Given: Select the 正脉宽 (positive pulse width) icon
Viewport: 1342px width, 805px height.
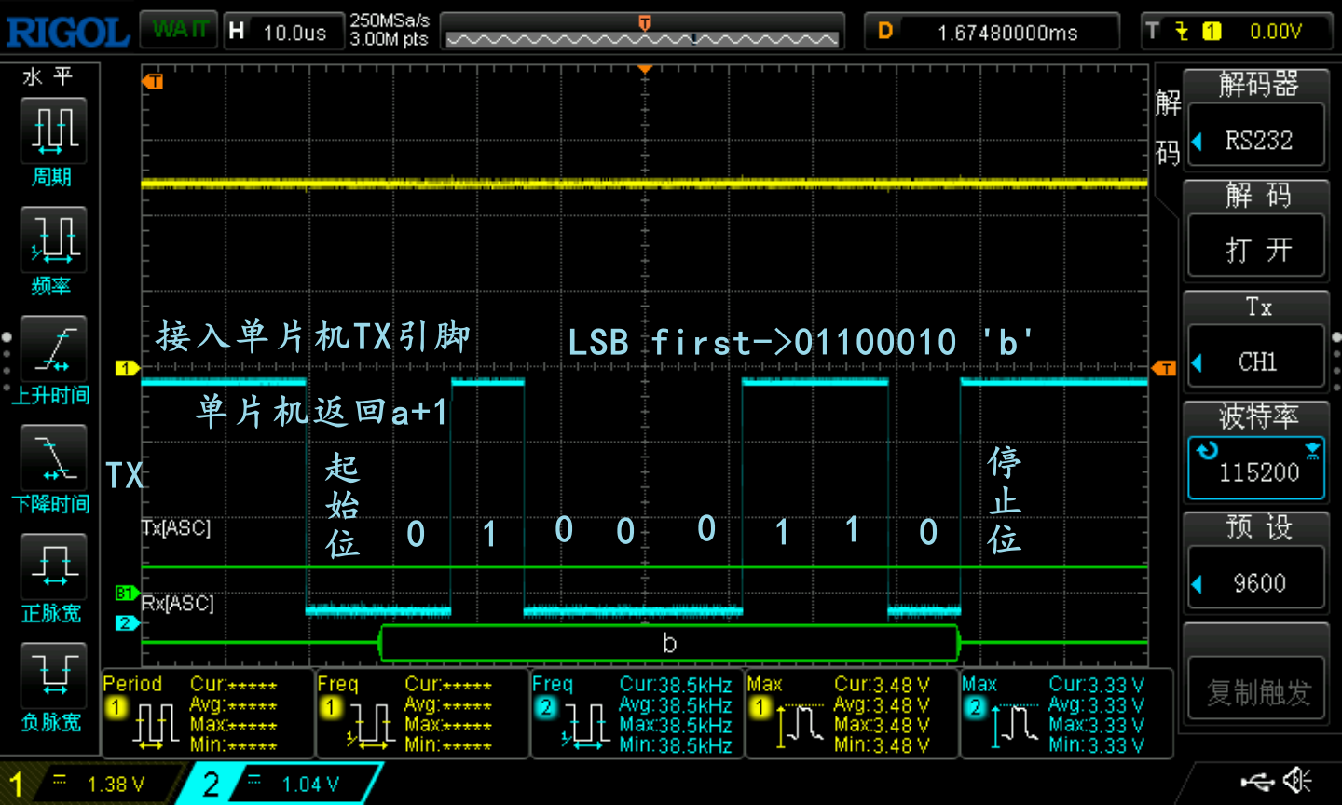Looking at the screenshot, I should click(x=52, y=566).
